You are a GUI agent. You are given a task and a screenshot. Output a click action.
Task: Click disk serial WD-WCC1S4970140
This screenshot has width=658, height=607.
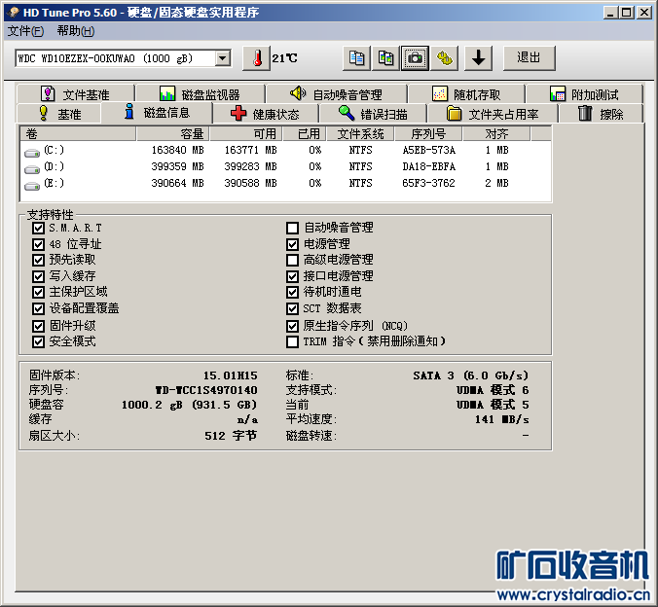(206, 390)
